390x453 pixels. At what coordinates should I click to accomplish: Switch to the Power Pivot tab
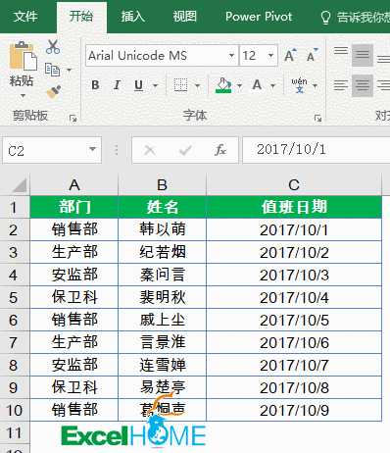point(259,17)
